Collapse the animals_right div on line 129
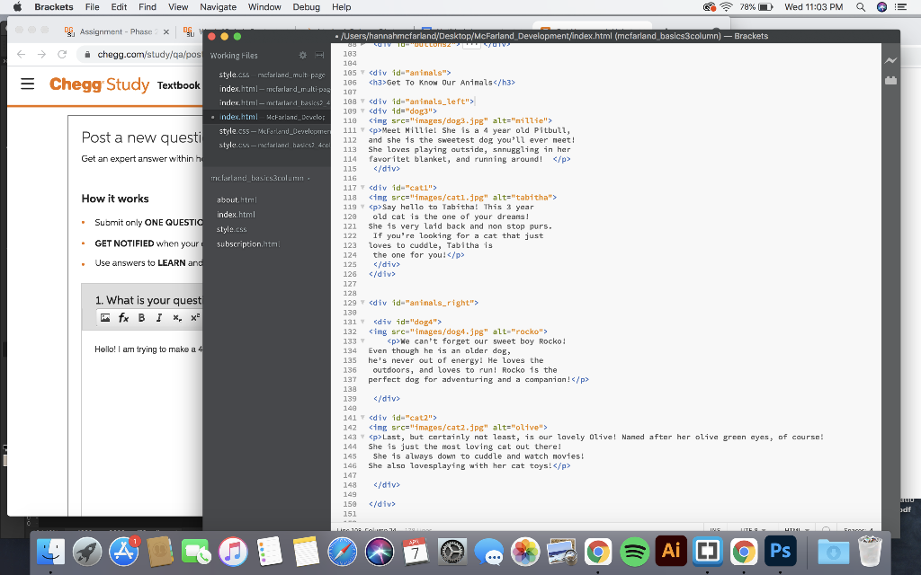The width and height of the screenshot is (921, 575). [363, 303]
